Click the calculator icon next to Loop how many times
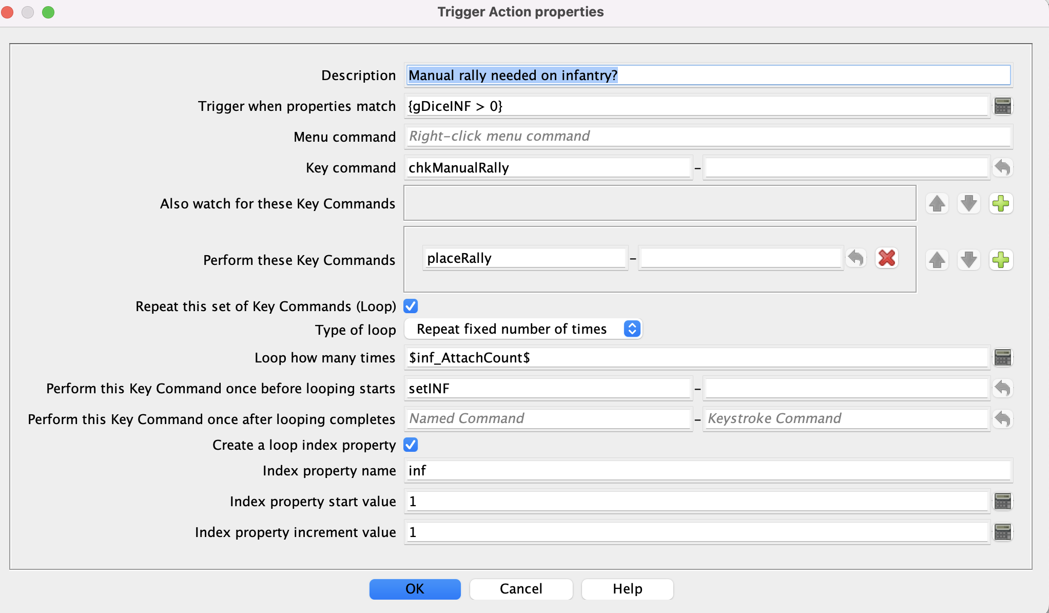 pos(1002,357)
